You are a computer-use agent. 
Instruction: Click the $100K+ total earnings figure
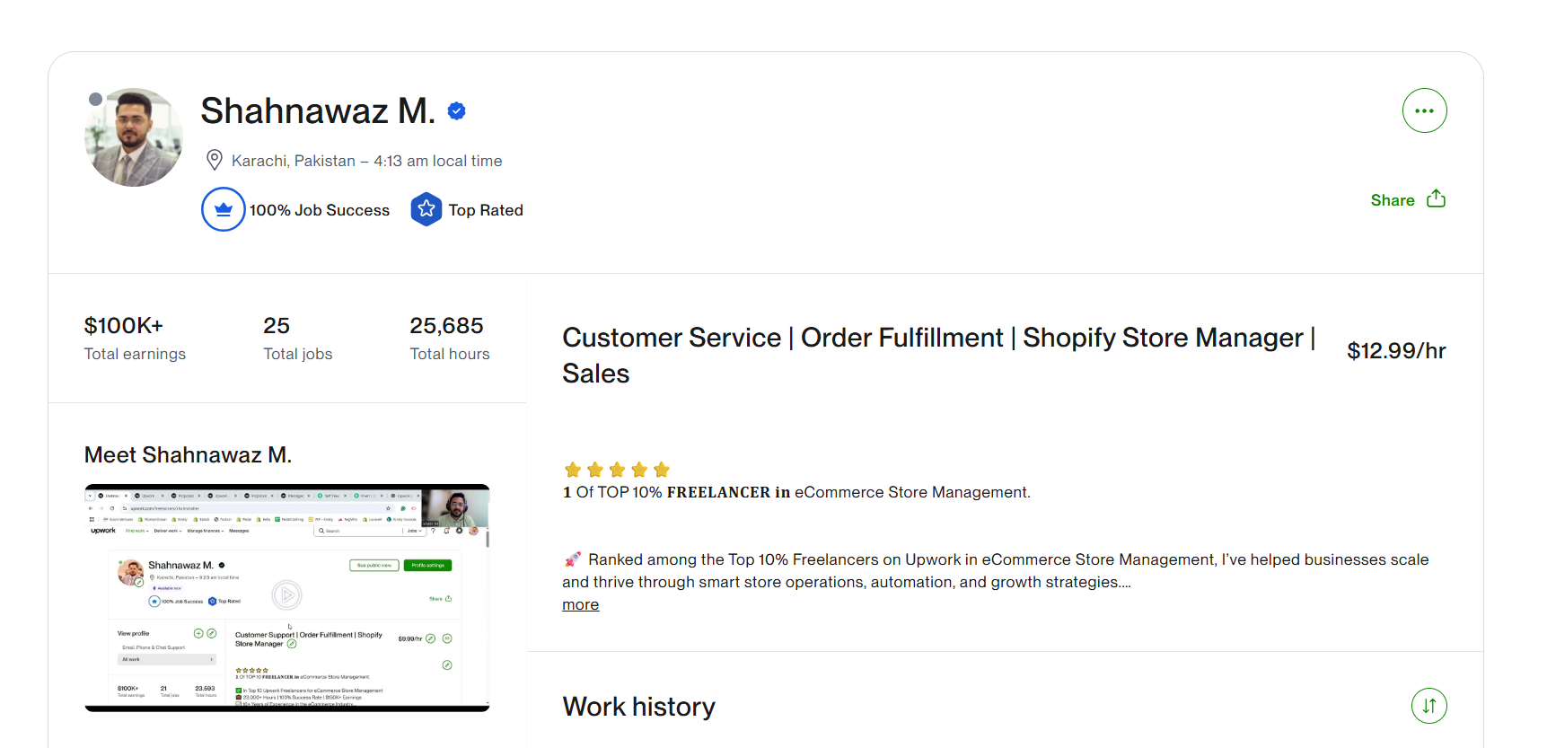pos(124,325)
